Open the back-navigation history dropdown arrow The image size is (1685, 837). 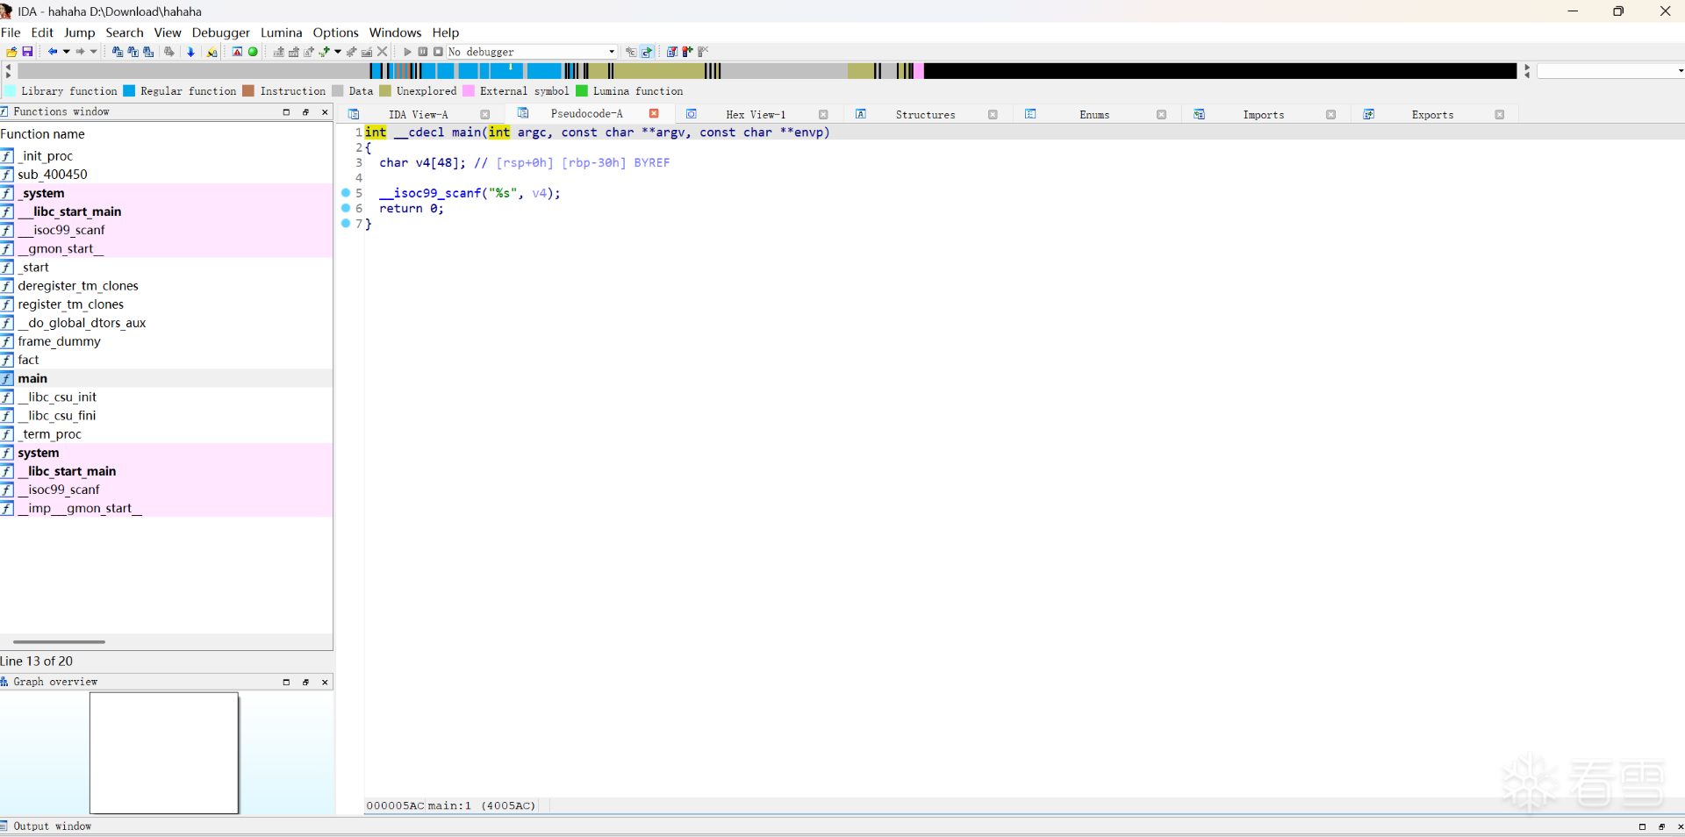pos(66,52)
